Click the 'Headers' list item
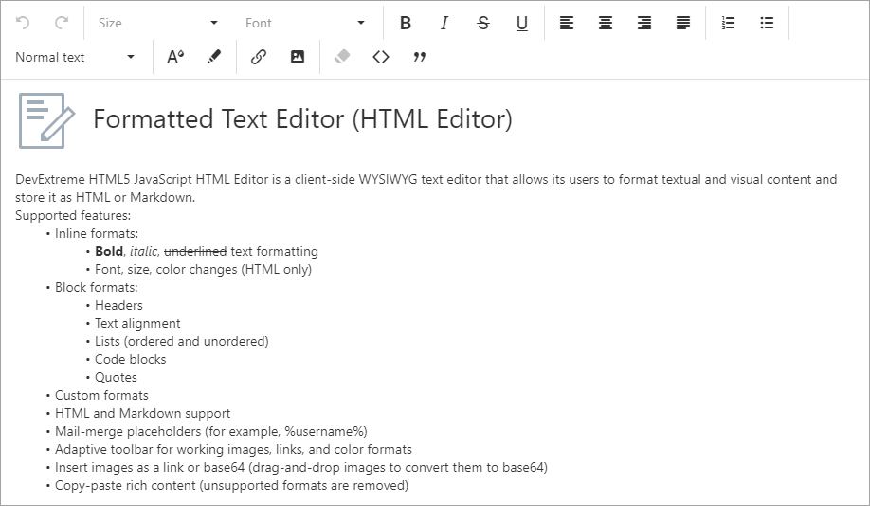 pos(118,306)
